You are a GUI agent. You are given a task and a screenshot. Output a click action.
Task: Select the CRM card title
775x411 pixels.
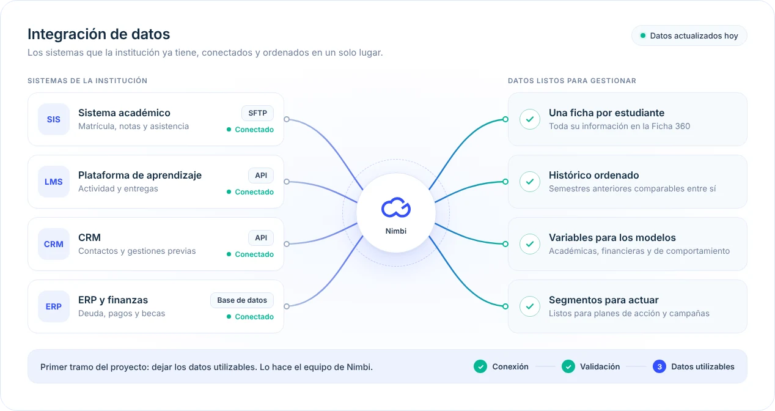click(x=89, y=237)
